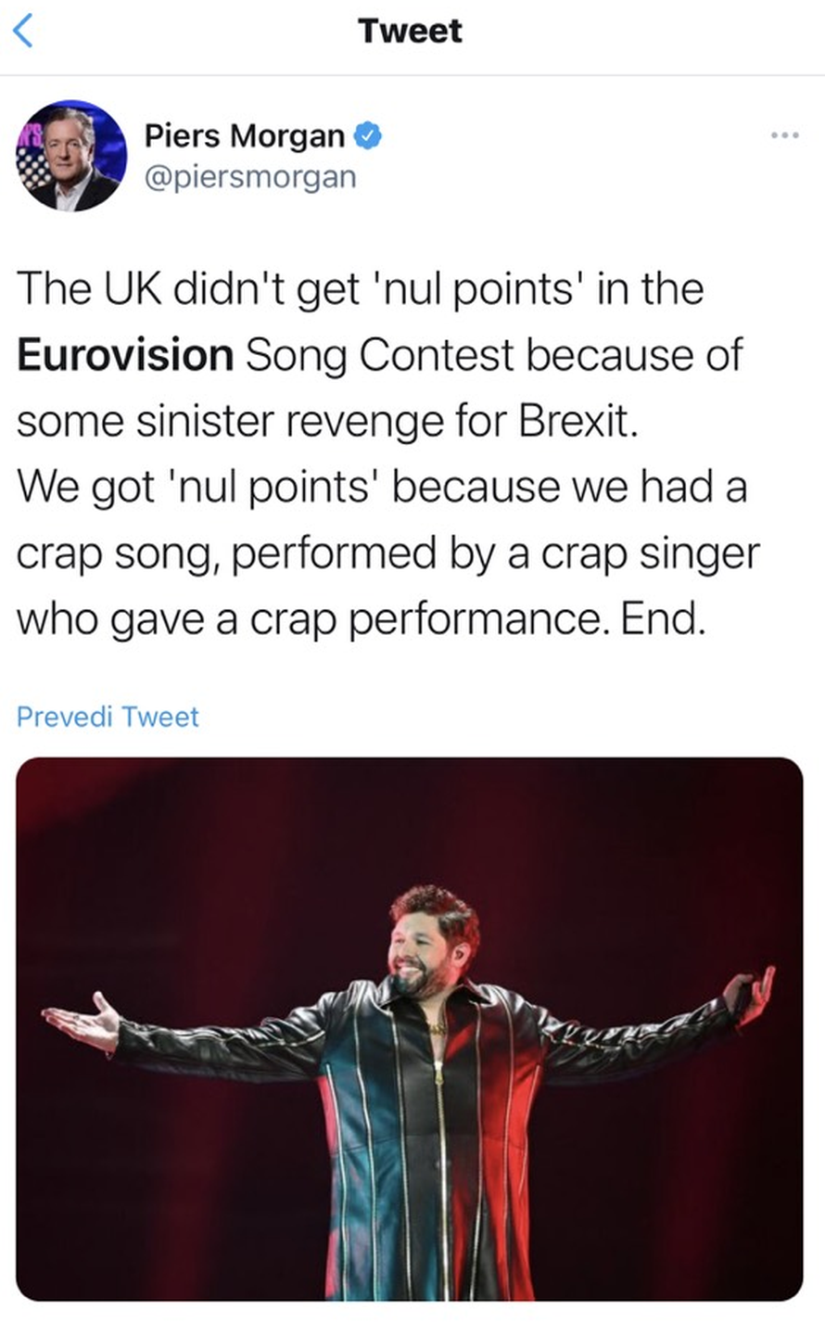The image size is (825, 1335).
Task: Open Piers Morgan's profile picture
Action: (x=71, y=156)
